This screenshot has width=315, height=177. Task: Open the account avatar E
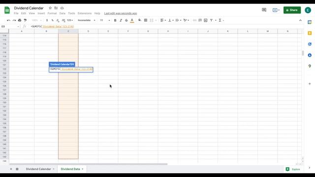pos(308,10)
